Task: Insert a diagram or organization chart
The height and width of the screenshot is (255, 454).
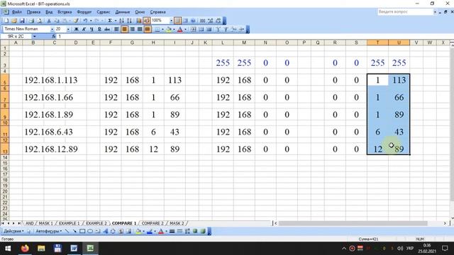Action: [x=113, y=232]
